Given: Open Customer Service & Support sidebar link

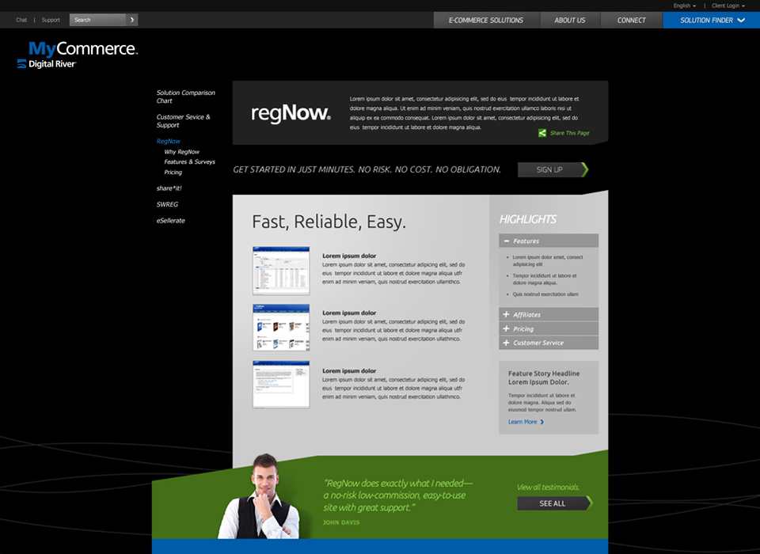Looking at the screenshot, I should pos(183,120).
